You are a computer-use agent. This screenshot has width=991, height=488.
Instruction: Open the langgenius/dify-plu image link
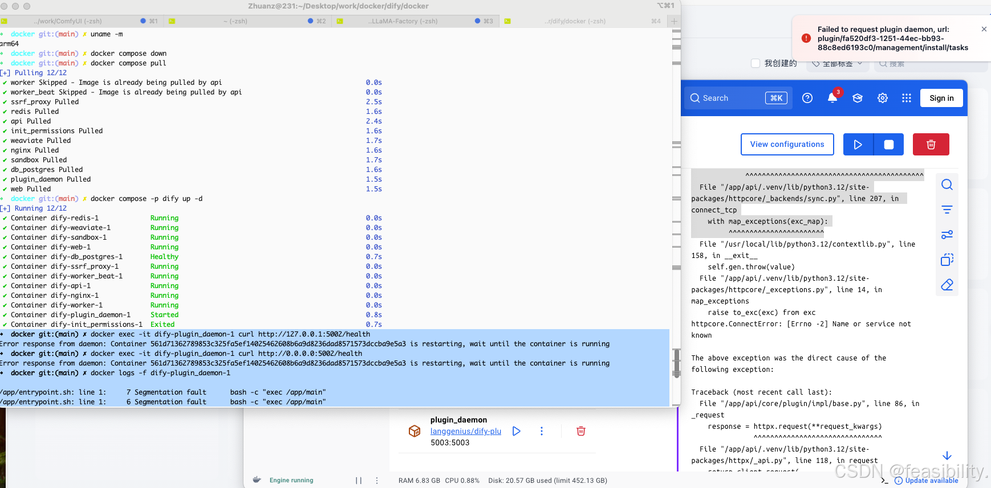[466, 431]
